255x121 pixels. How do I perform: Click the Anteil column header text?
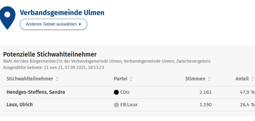pyautogui.click(x=242, y=79)
